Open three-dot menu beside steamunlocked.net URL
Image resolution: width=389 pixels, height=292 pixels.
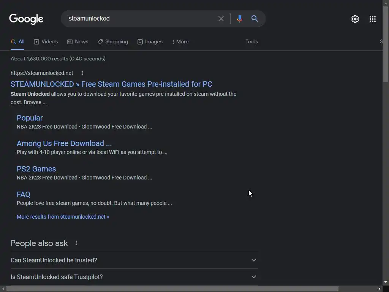click(82, 73)
